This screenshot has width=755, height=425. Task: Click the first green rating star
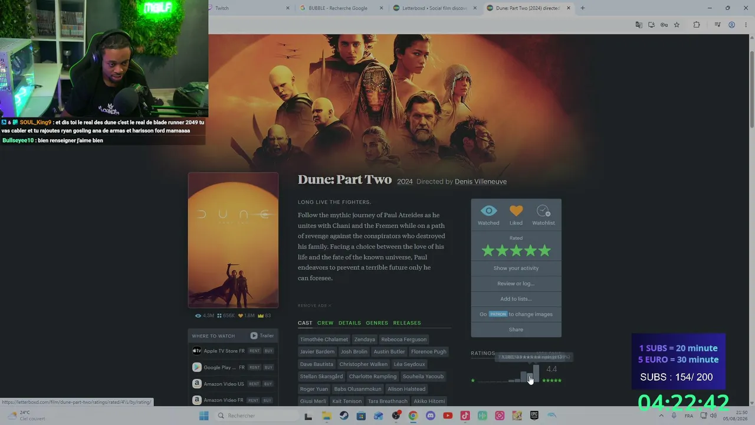(x=488, y=251)
